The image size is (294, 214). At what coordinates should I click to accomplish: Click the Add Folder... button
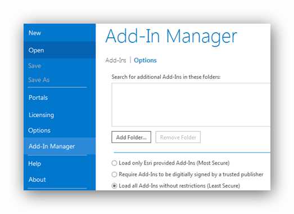point(131,137)
